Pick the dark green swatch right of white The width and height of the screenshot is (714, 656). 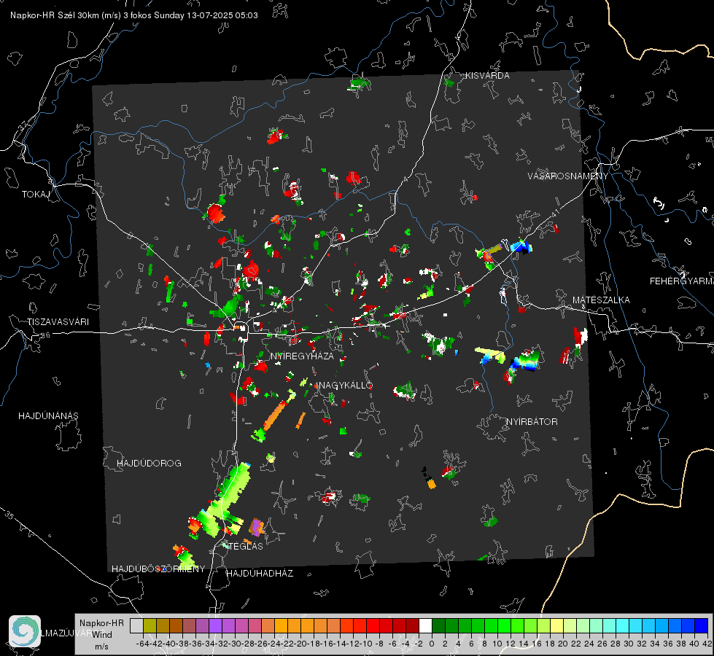click(438, 625)
